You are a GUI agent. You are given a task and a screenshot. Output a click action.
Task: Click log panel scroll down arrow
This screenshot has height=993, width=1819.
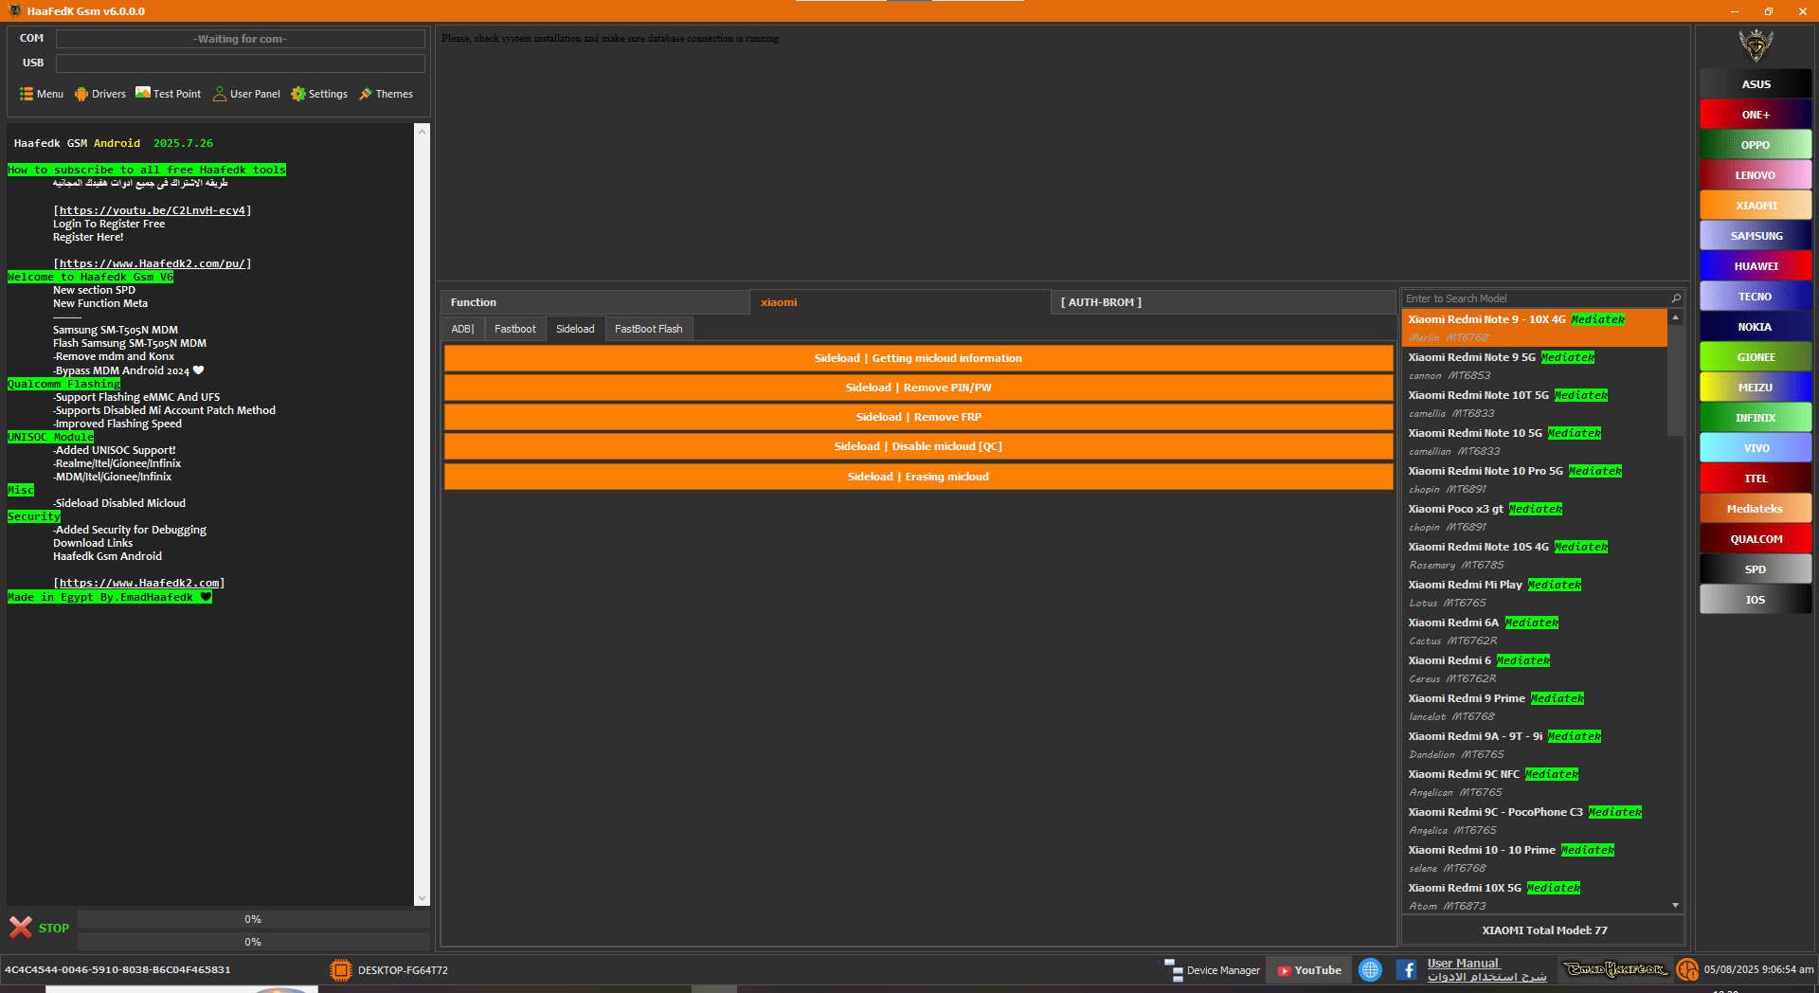click(x=423, y=897)
